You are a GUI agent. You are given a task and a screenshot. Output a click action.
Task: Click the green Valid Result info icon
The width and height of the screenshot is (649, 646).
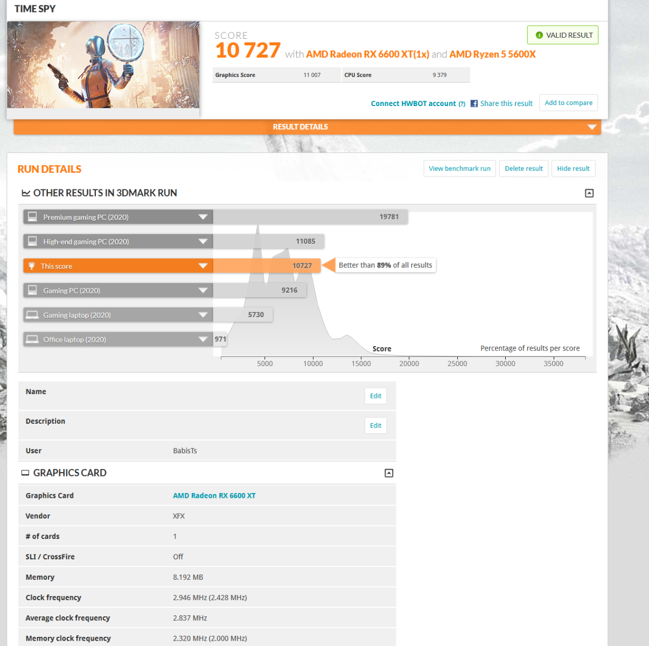click(539, 36)
